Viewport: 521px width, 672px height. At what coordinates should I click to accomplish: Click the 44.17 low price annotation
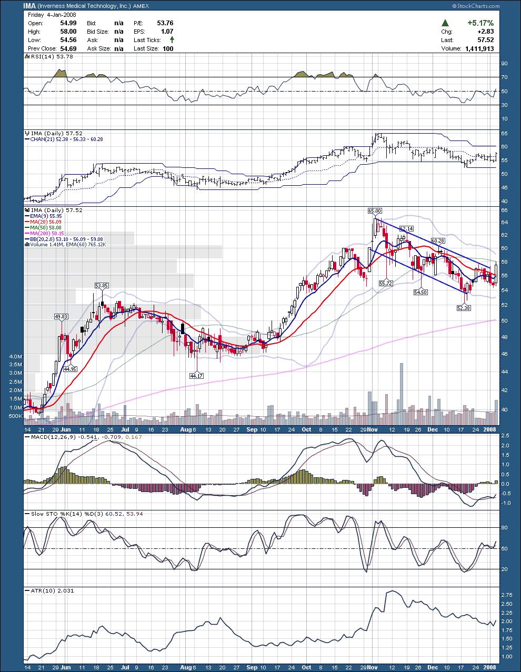(x=196, y=376)
